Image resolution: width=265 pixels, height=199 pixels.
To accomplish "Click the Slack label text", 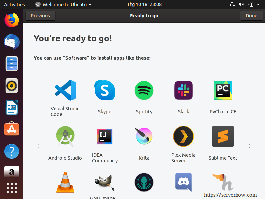I will 184,112.
